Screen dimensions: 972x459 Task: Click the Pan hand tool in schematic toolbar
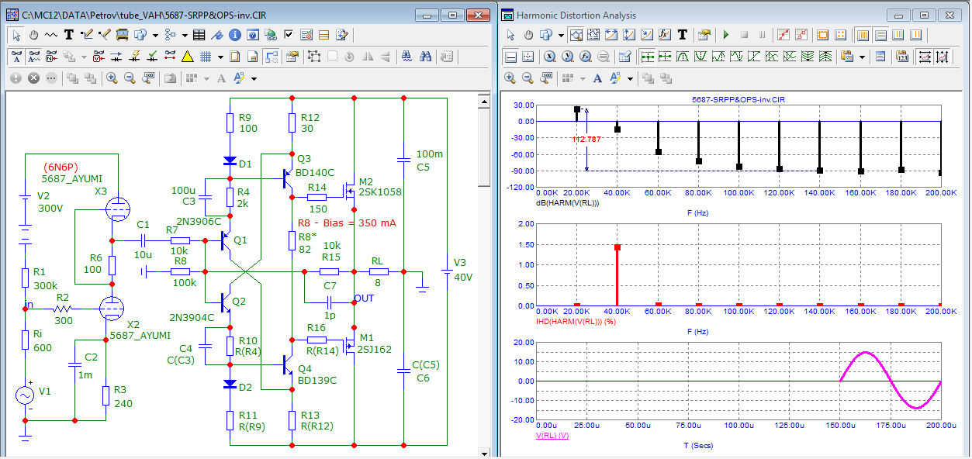(x=34, y=35)
